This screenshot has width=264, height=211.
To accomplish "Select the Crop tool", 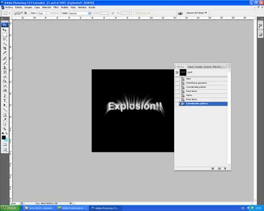I will tap(5, 48).
